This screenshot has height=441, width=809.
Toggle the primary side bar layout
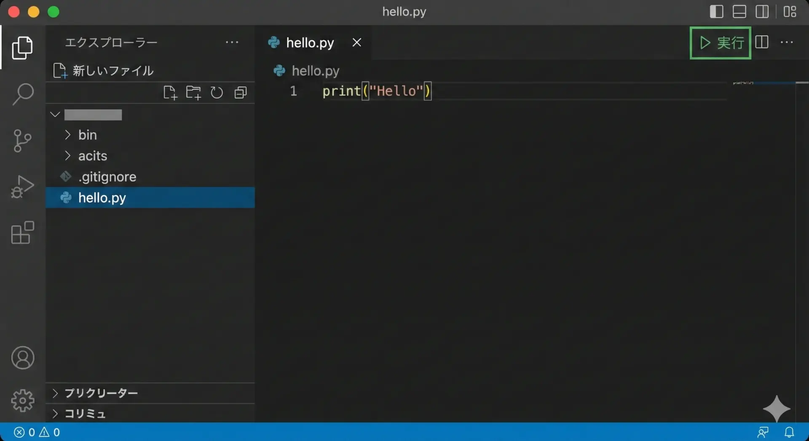click(716, 12)
